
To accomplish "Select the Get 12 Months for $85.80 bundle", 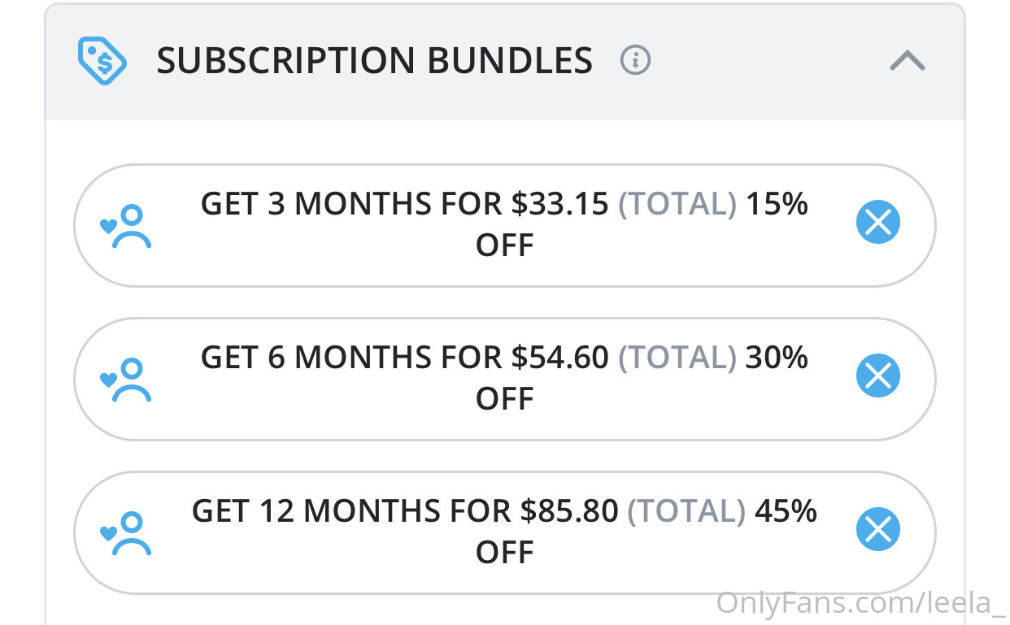I will click(404, 512).
